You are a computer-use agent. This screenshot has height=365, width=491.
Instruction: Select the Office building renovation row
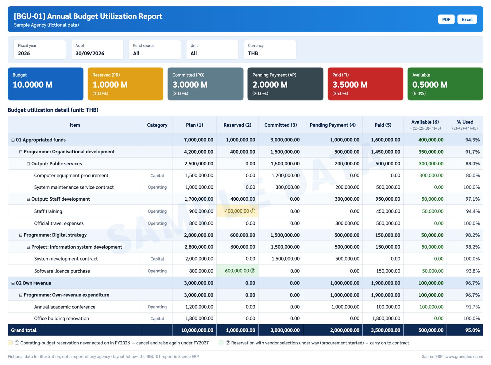(x=245, y=318)
